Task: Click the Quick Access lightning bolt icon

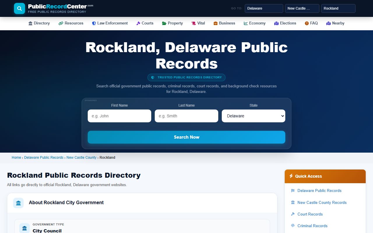Action: click(291, 176)
